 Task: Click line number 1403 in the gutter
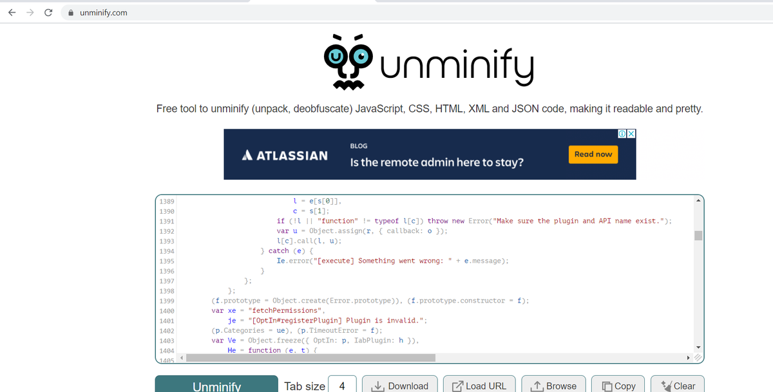coord(166,341)
